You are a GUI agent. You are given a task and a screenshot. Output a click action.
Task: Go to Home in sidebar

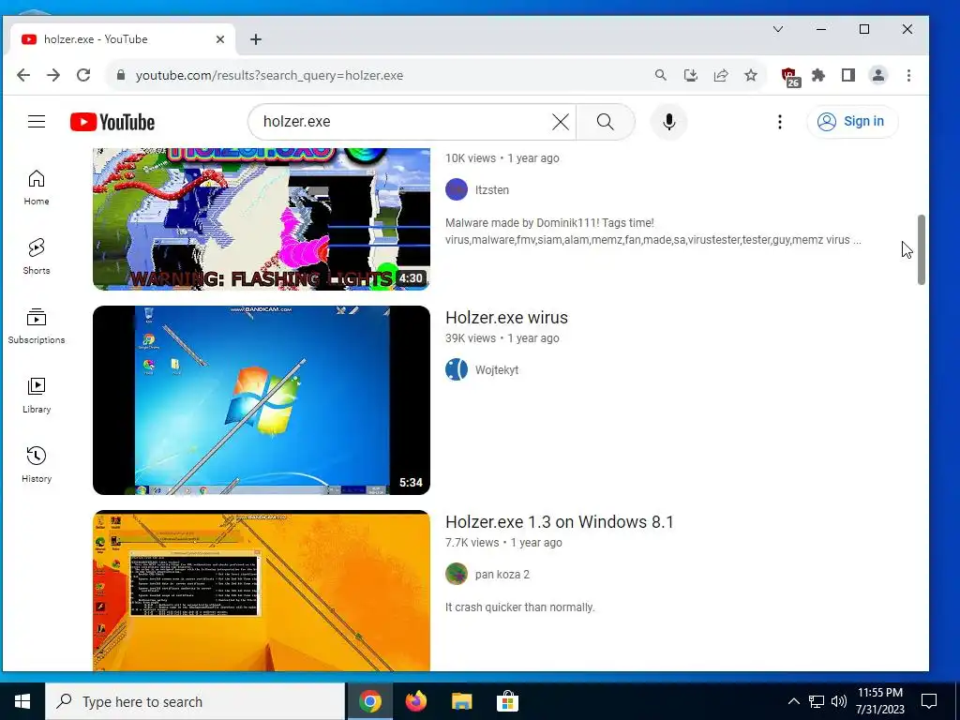tap(37, 187)
